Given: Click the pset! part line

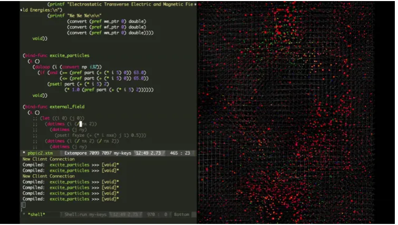Looking at the screenshot, I should click(78, 84).
